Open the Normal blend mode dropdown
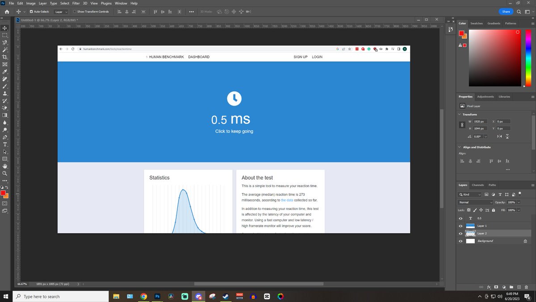The width and height of the screenshot is (536, 302). (475, 202)
